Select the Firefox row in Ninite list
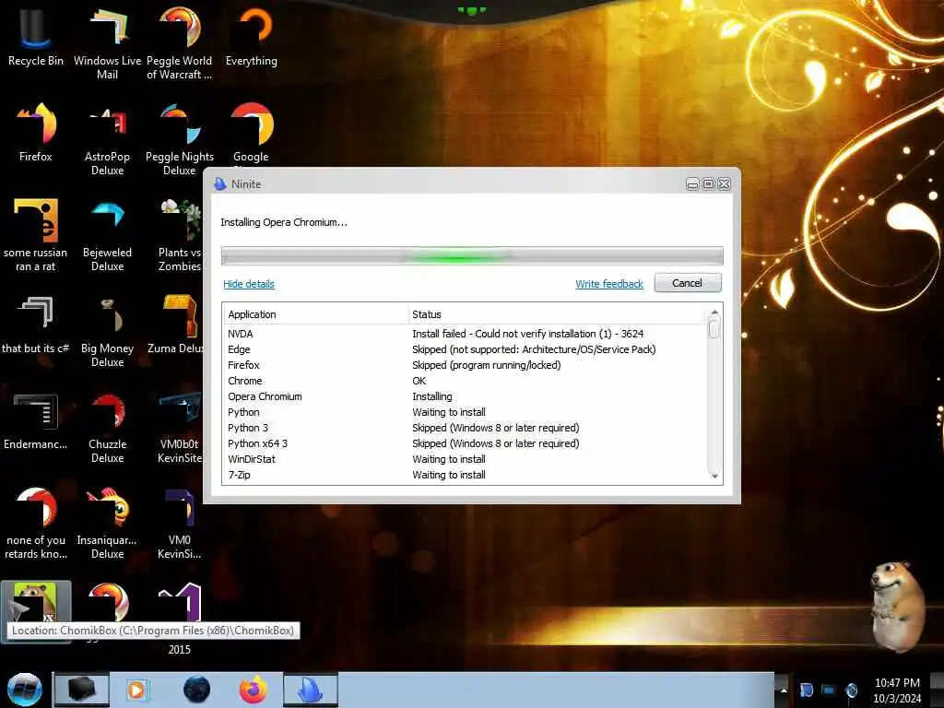 465,365
